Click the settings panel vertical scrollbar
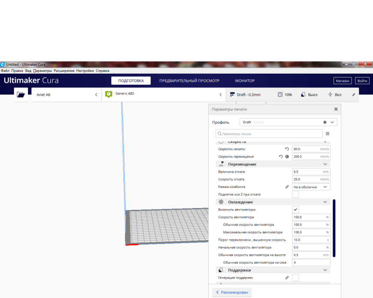Viewport: 373px width, 298px height. pyautogui.click(x=334, y=228)
